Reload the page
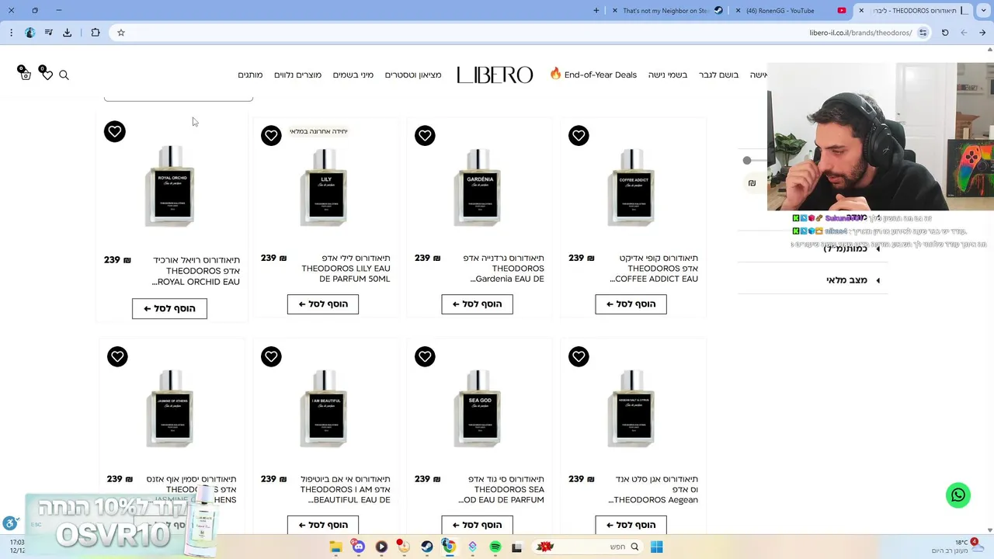 (945, 33)
